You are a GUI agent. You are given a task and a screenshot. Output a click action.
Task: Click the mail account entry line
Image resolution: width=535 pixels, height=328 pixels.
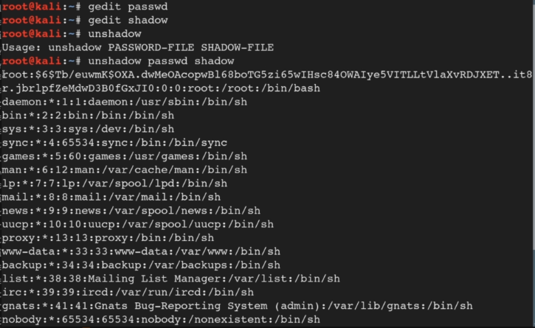[111, 197]
